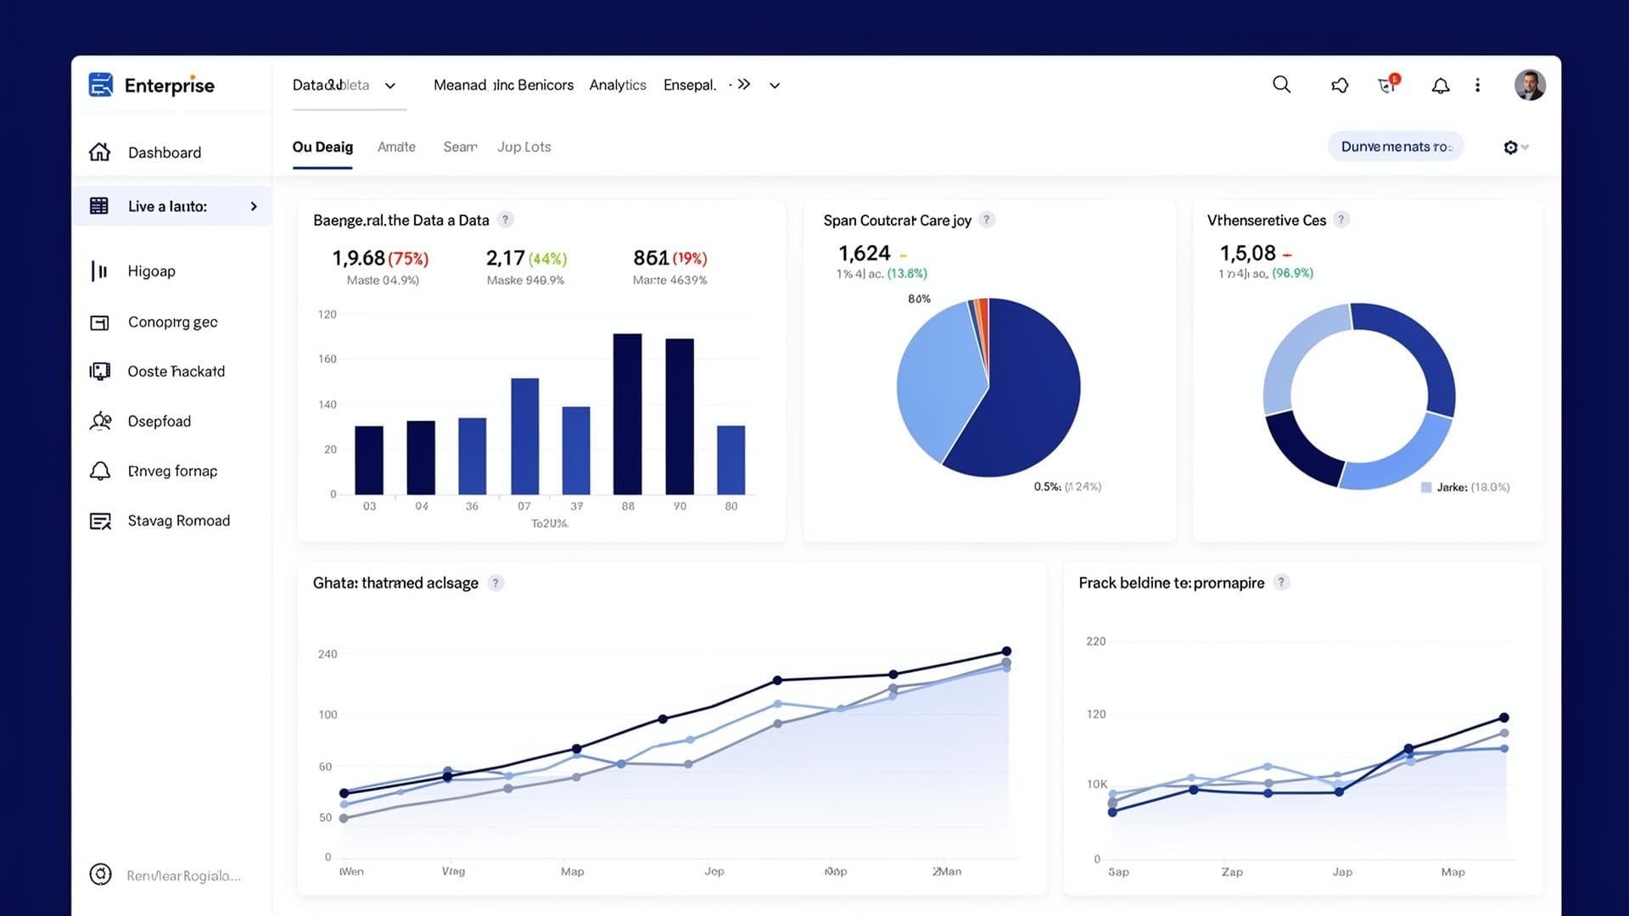Click the Dashboard home icon
The width and height of the screenshot is (1629, 916).
coord(99,152)
